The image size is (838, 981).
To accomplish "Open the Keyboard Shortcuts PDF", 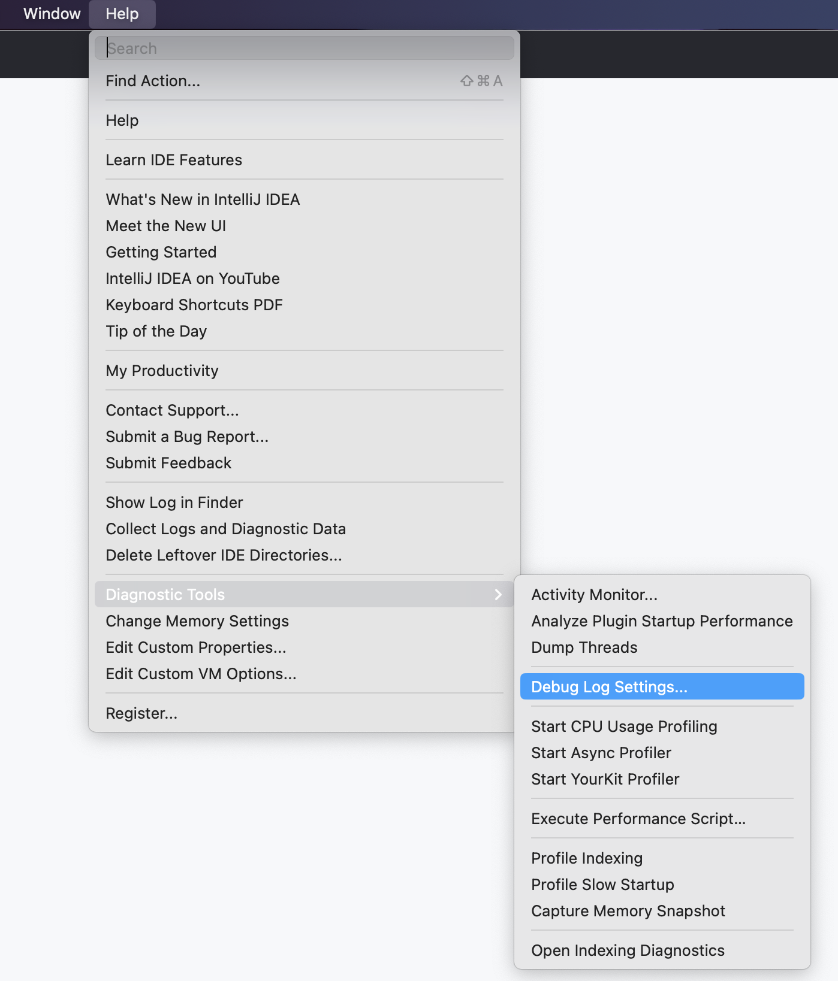I will tap(194, 304).
